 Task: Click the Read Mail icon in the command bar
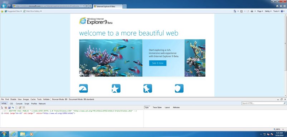(248, 11)
